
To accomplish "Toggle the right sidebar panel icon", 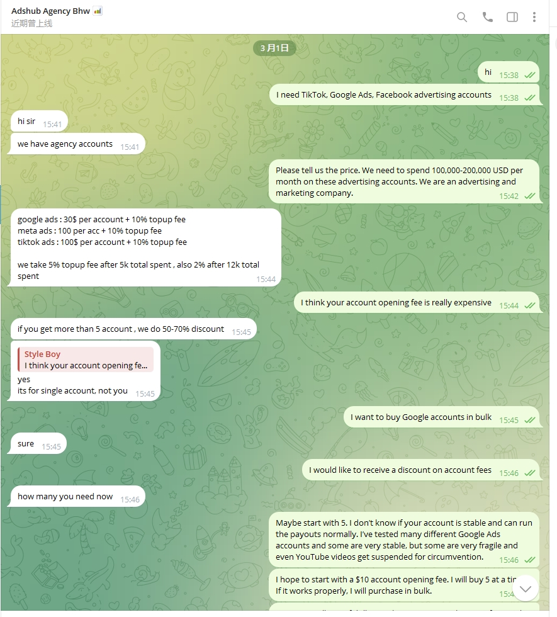I will pos(512,17).
